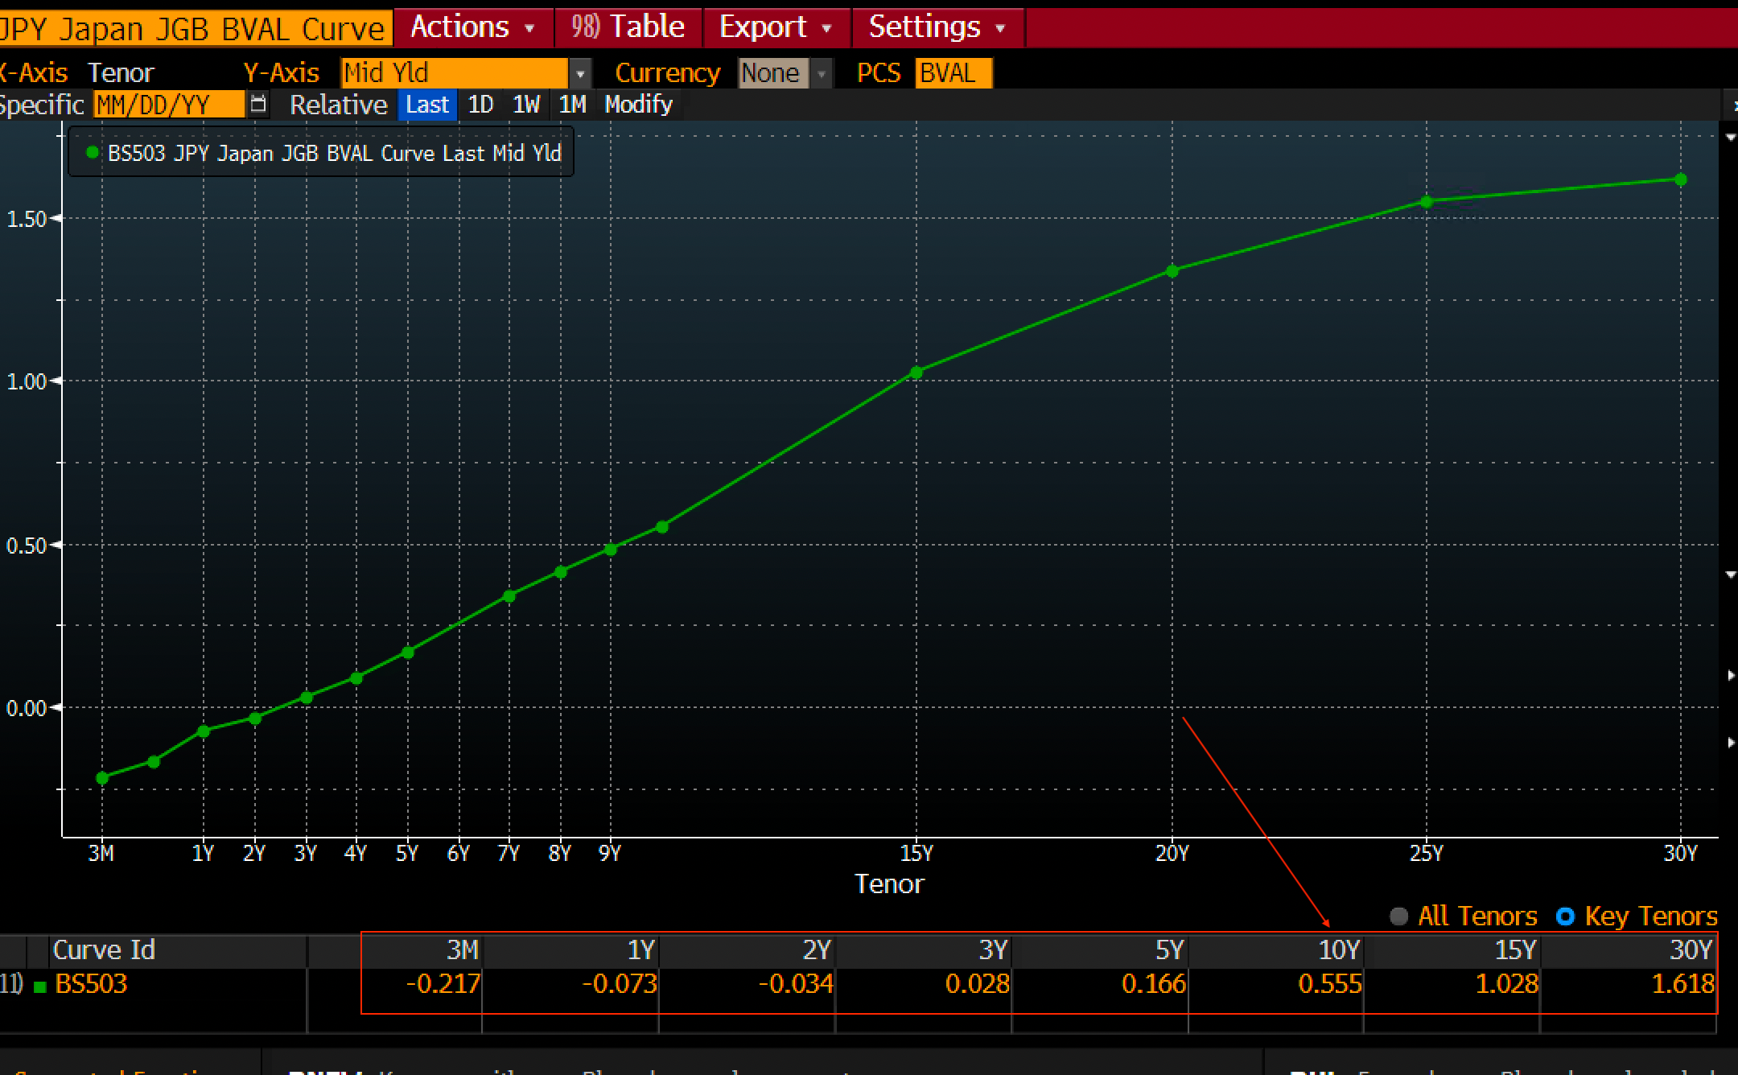Click the 98) Table button
Viewport: 1738px width, 1075px height.
coord(628,27)
